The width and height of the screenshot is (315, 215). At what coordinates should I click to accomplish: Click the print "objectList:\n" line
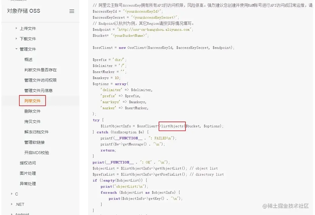124,186
